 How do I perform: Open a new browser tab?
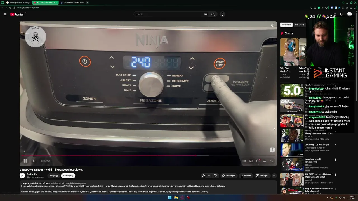[88, 3]
